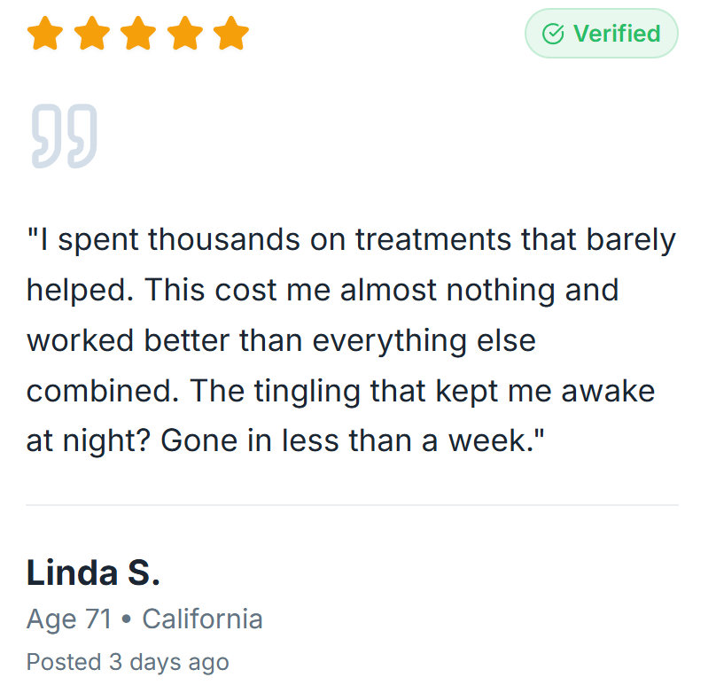Click reviewer name 'Linda S.'
This screenshot has height=693, width=716.
(x=93, y=573)
